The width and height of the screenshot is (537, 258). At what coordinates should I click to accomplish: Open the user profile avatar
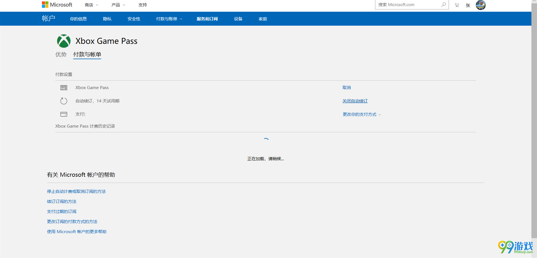click(x=481, y=5)
